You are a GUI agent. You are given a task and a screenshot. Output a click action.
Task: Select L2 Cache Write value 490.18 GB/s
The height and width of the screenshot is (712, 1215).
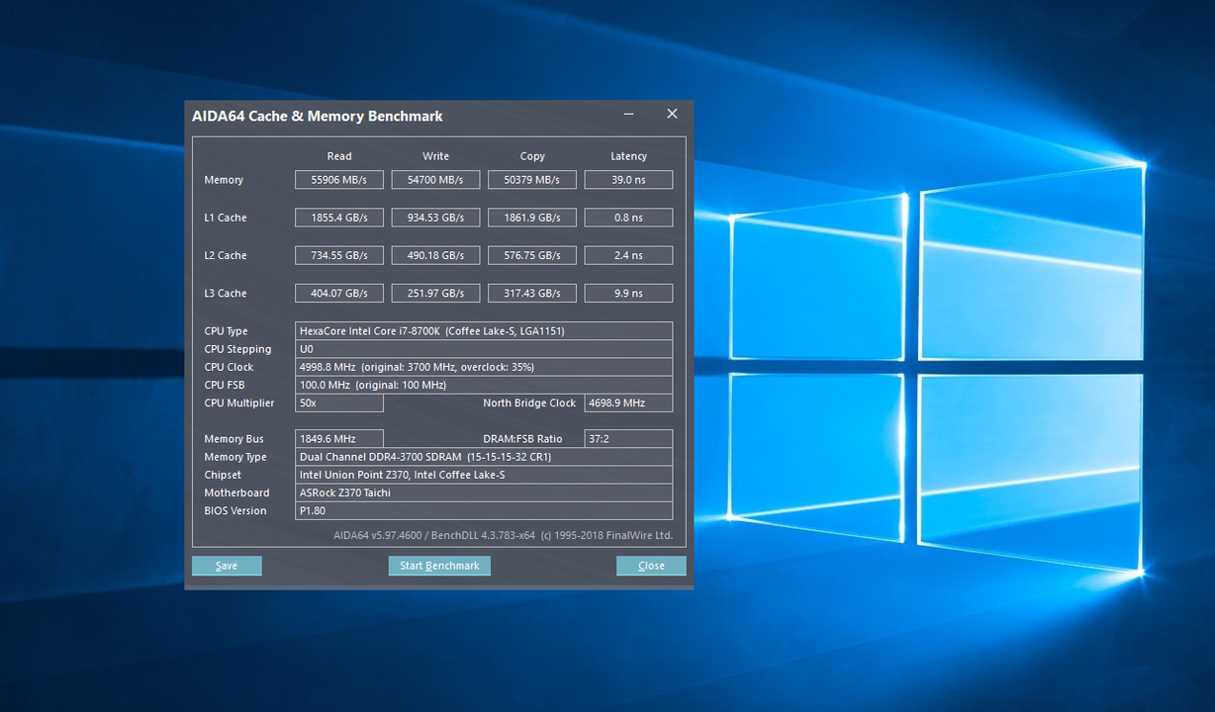click(x=435, y=255)
